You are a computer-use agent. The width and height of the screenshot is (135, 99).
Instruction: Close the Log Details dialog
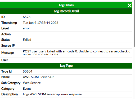tap(129, 5)
